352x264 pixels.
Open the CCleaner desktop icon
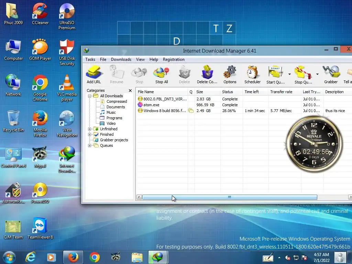tap(40, 14)
